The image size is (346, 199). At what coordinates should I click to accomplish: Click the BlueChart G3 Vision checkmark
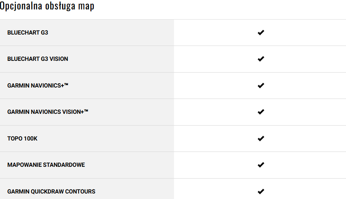(261, 59)
